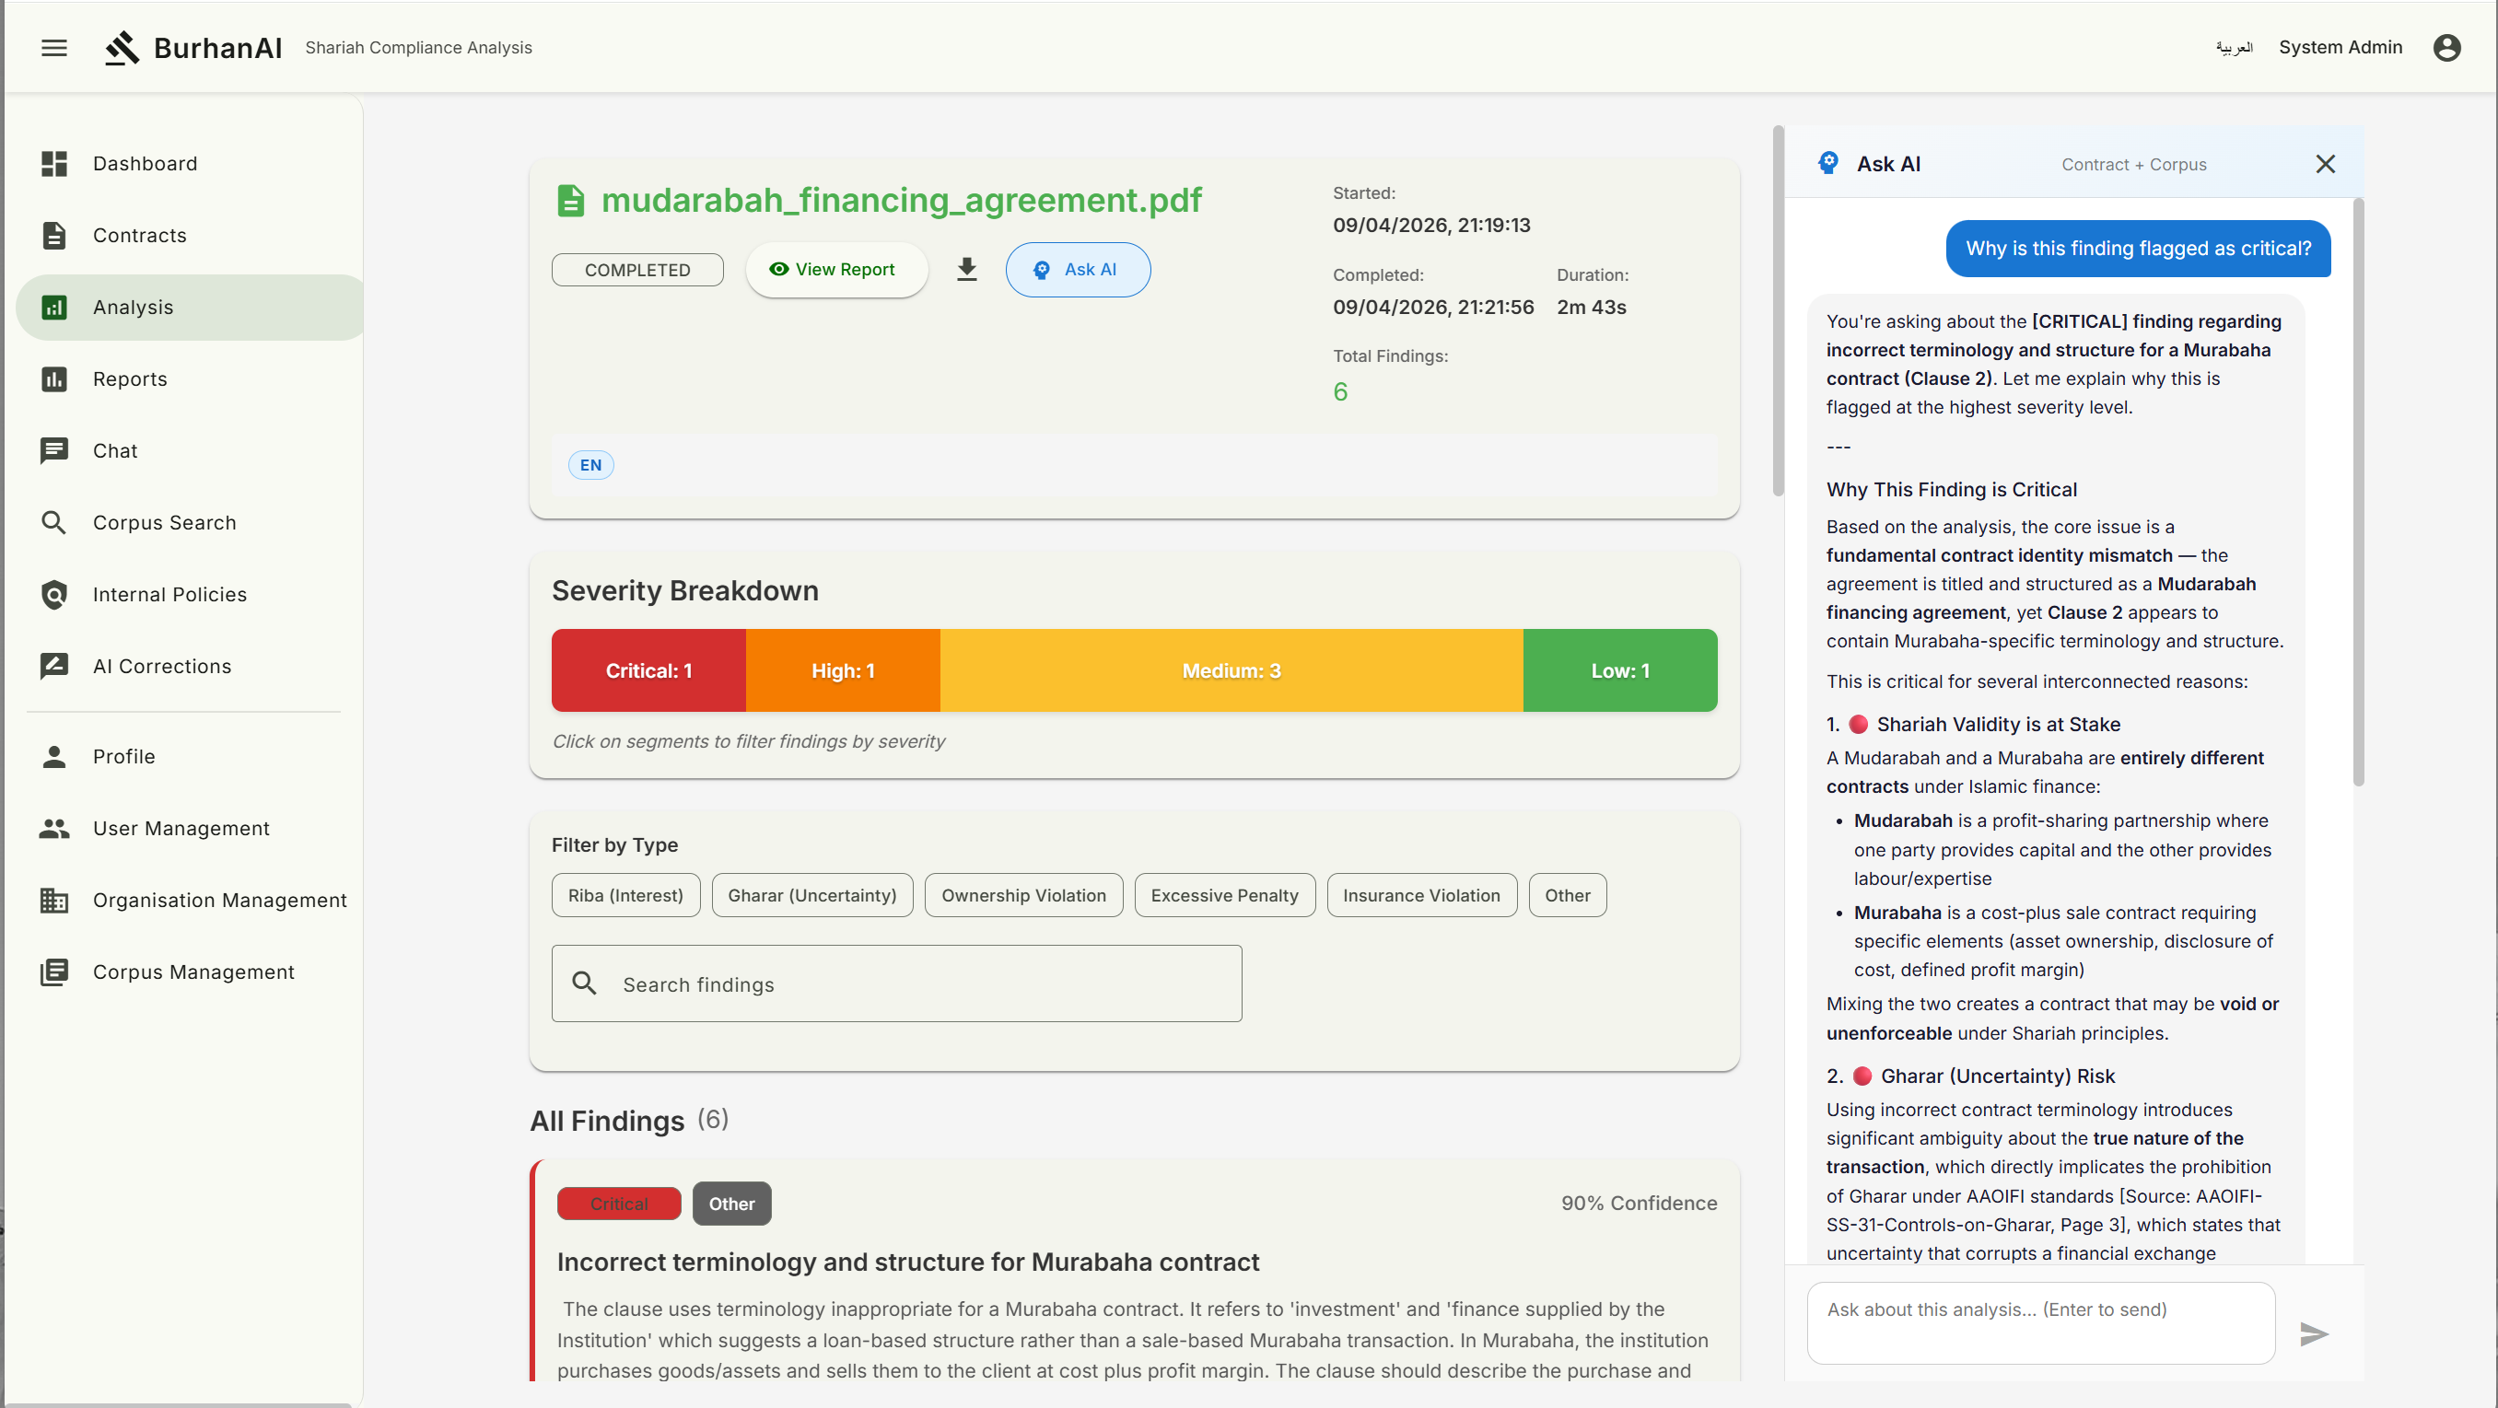Click the download report icon
This screenshot has height=1408, width=2498.
(x=966, y=270)
